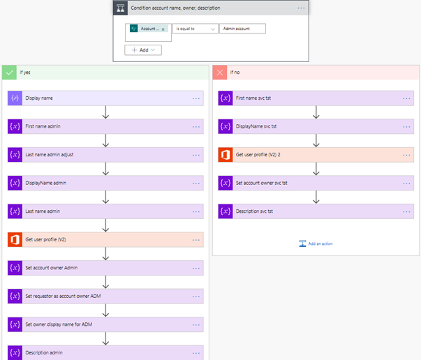This screenshot has height=360, width=421.
Task: Expand Set requestor as account owner ADM
Action: click(105, 296)
